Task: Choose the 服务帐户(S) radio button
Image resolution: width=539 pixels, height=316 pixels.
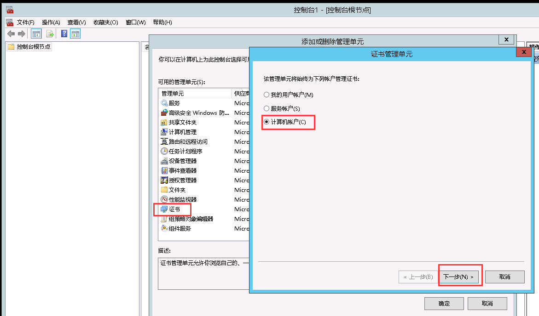Action: tap(266, 108)
